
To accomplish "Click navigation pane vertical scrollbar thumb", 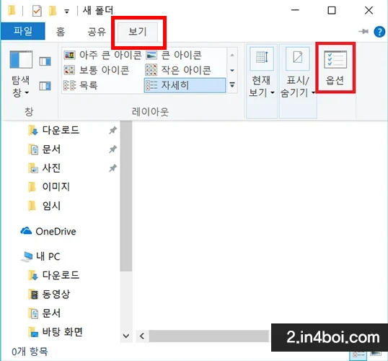I will 126,196.
